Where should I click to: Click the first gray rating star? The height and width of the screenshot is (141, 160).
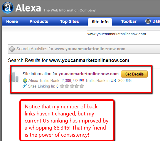(x=62, y=86)
